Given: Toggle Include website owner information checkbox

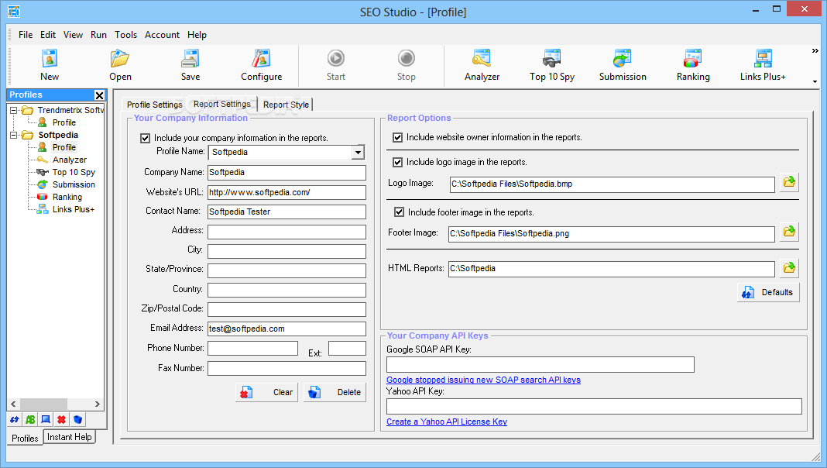Looking at the screenshot, I should click(x=398, y=138).
